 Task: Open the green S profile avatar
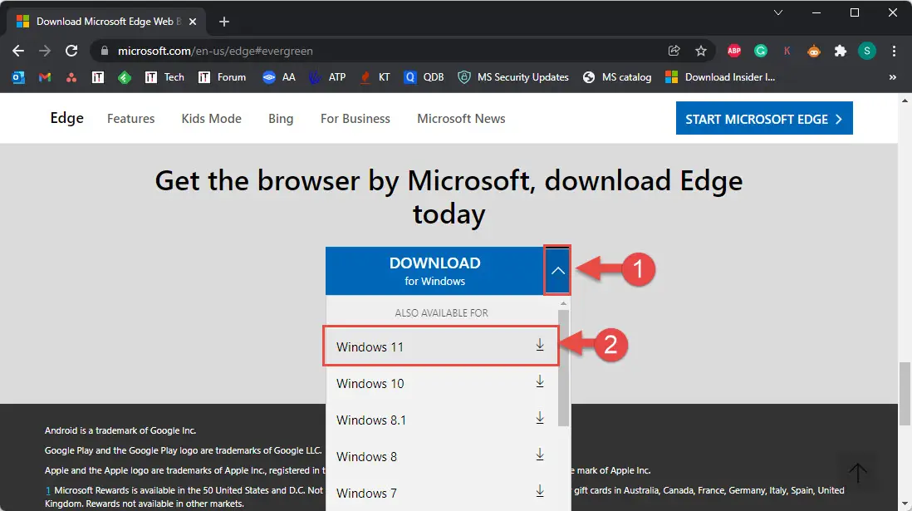[866, 51]
